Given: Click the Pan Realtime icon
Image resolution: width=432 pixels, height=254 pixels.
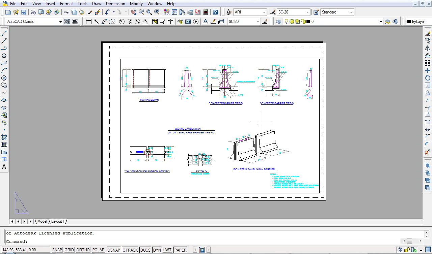Looking at the screenshot, I should (133, 12).
